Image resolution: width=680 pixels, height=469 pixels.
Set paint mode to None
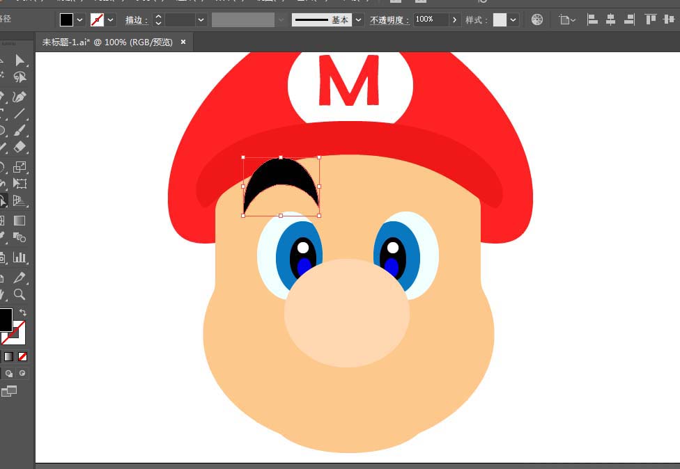(x=22, y=356)
